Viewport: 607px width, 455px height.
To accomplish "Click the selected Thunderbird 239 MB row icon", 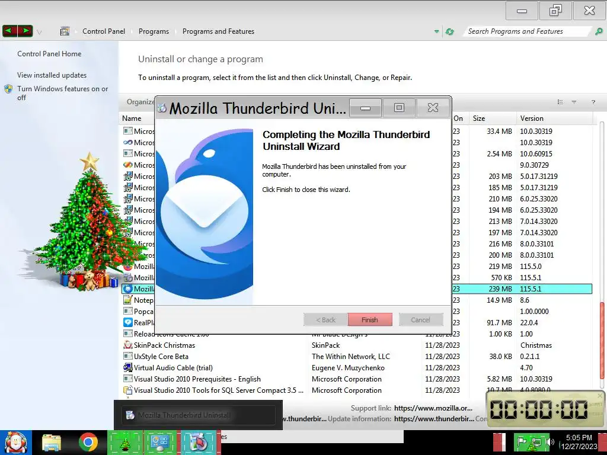I will (x=128, y=289).
